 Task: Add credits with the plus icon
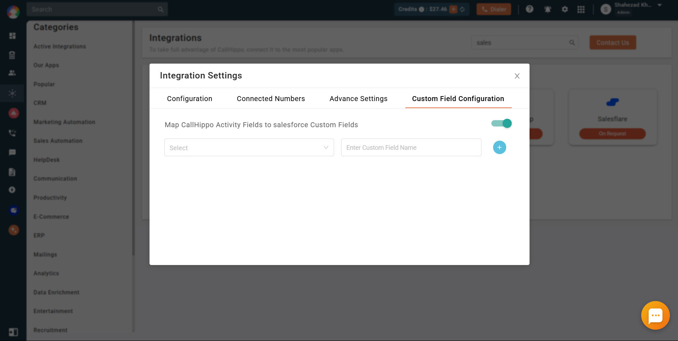click(453, 9)
